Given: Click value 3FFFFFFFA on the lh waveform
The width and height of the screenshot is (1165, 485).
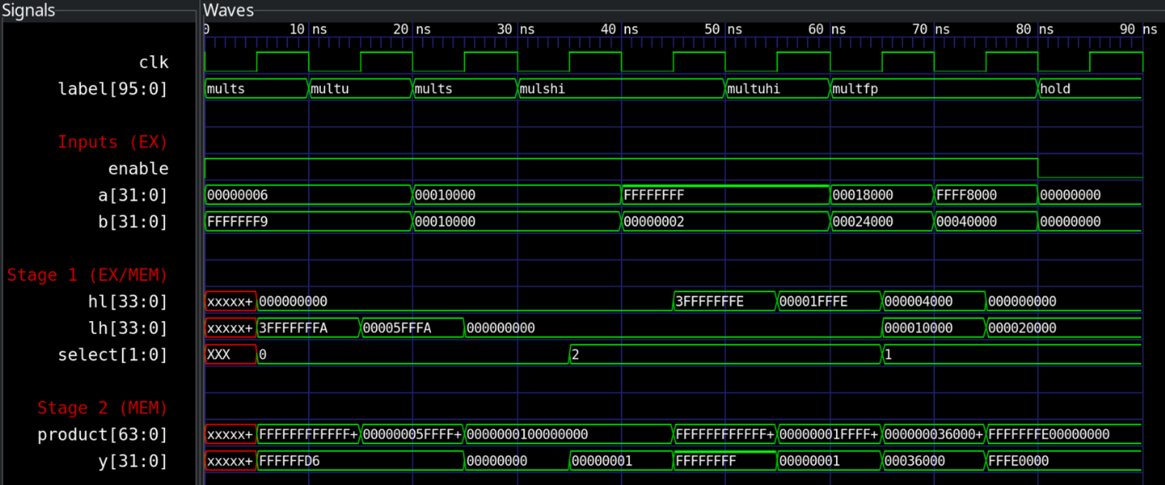Looking at the screenshot, I should click(308, 328).
